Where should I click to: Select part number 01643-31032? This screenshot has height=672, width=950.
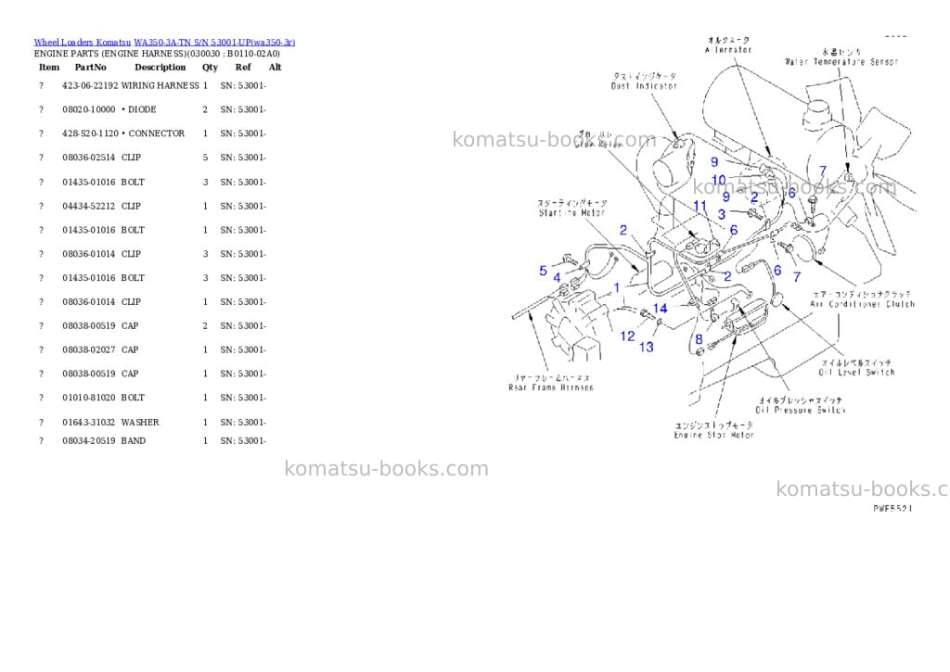88,423
